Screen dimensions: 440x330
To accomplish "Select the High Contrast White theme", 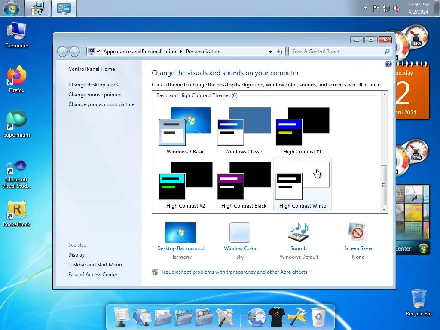I will pos(302,185).
